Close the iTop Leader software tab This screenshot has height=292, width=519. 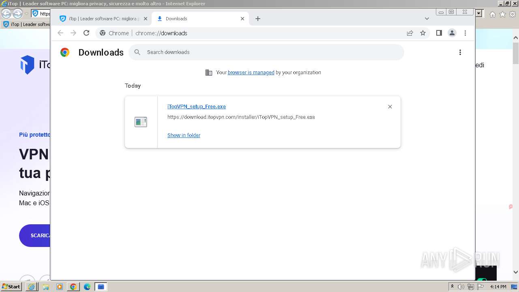click(x=146, y=19)
